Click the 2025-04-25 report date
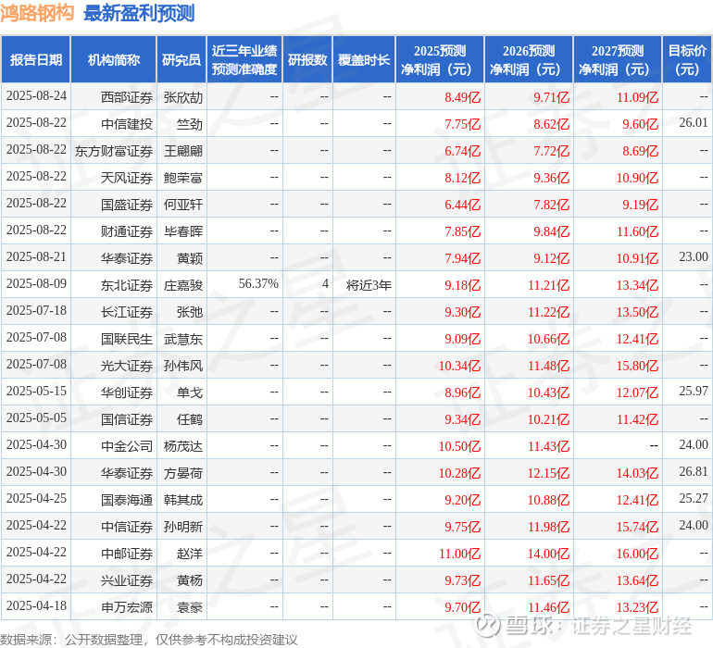The width and height of the screenshot is (713, 648). (x=36, y=498)
